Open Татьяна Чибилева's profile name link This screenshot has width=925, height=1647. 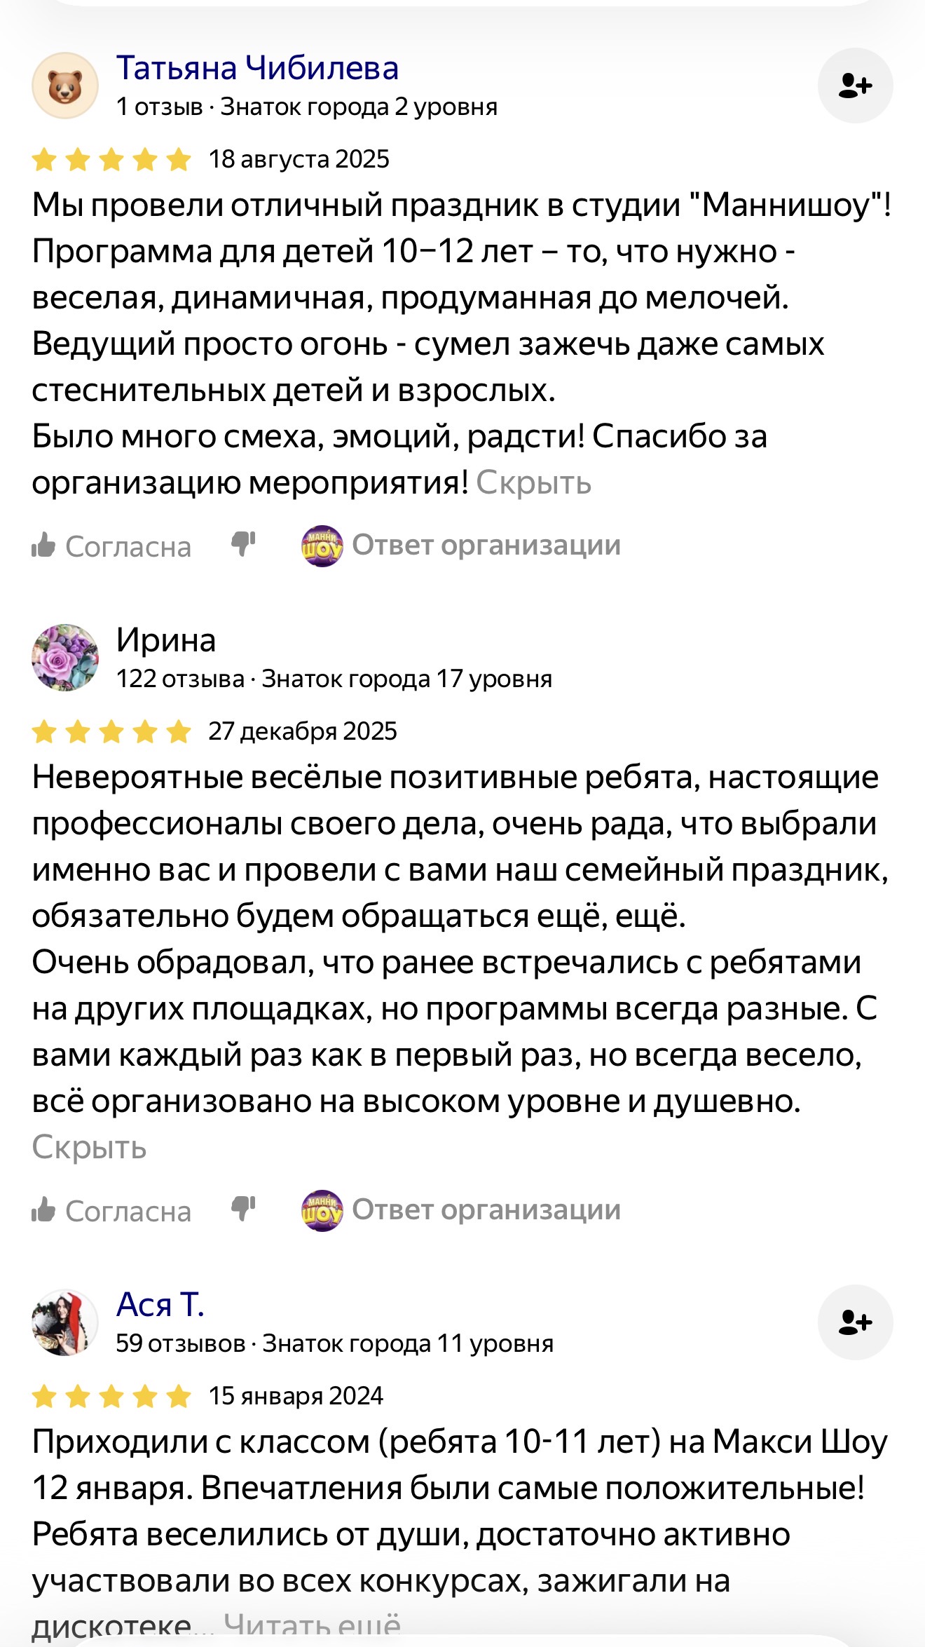[257, 69]
